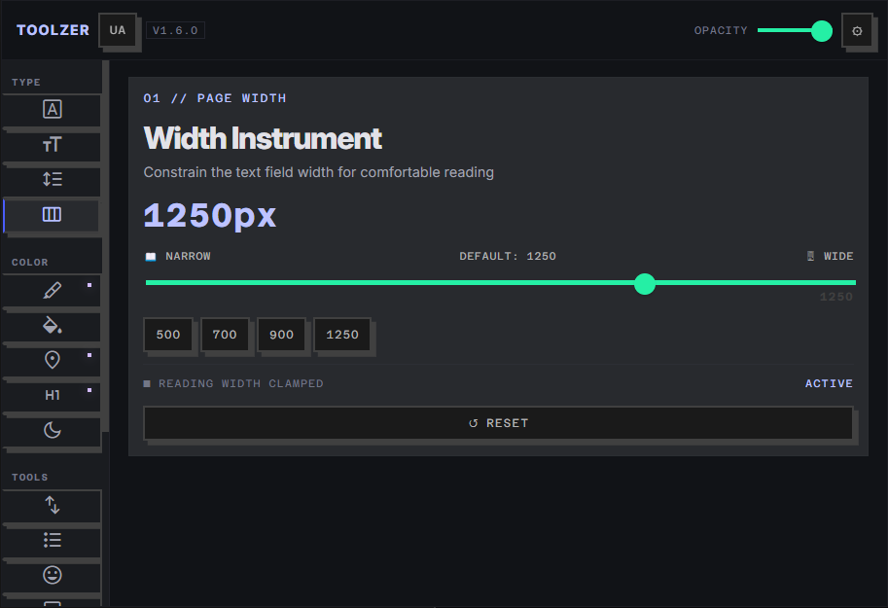Screen dimensions: 888x608
Task: Toggle the moon dark mode tool
Action: coord(52,431)
